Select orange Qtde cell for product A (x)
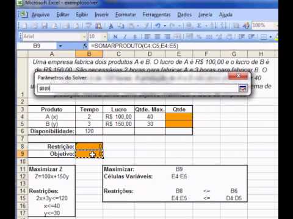This screenshot has width=293, height=219. [179, 117]
